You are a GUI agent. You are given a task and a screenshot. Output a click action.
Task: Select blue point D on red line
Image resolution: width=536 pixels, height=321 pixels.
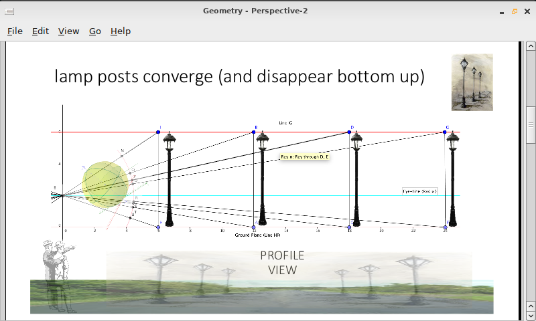349,132
